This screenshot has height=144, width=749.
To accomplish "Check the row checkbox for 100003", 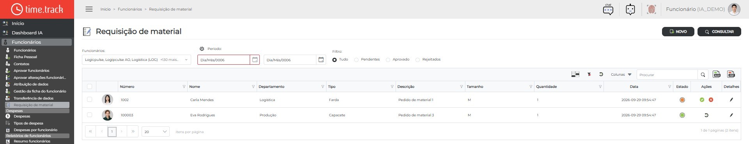I will click(x=89, y=115).
